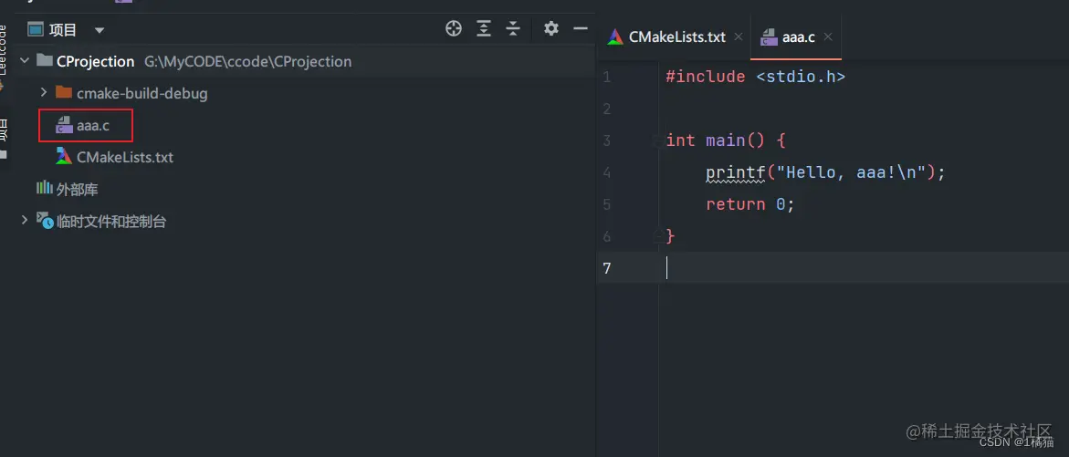Hide the project tool window with minus icon
This screenshot has height=457, width=1069.
click(581, 28)
